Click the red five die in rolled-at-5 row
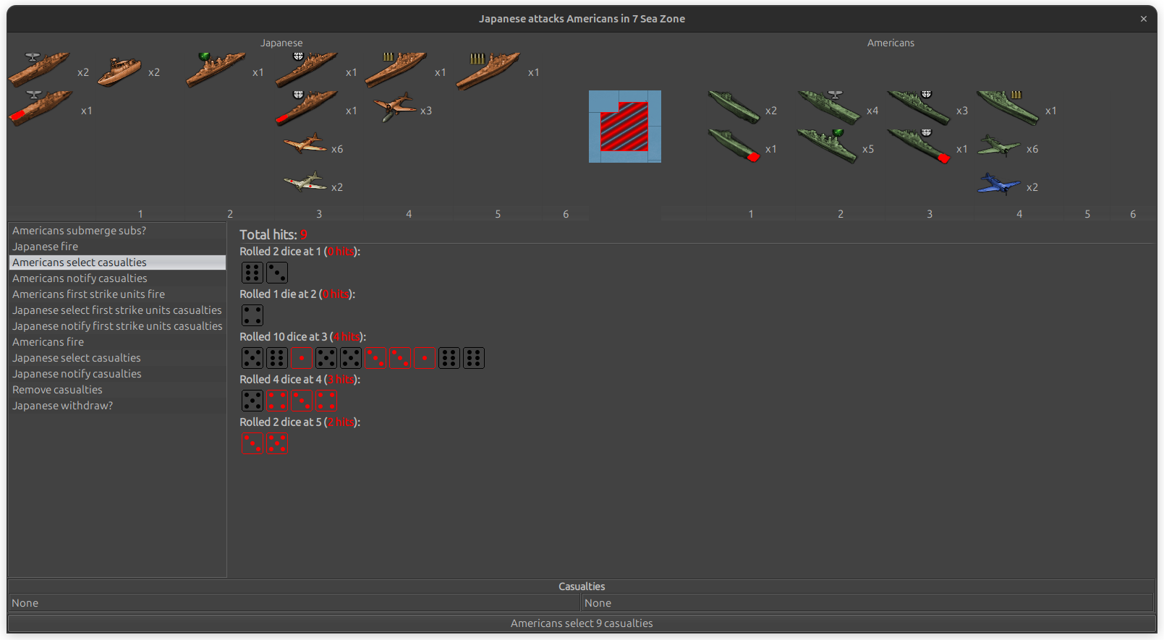1164x640 pixels. click(x=277, y=443)
